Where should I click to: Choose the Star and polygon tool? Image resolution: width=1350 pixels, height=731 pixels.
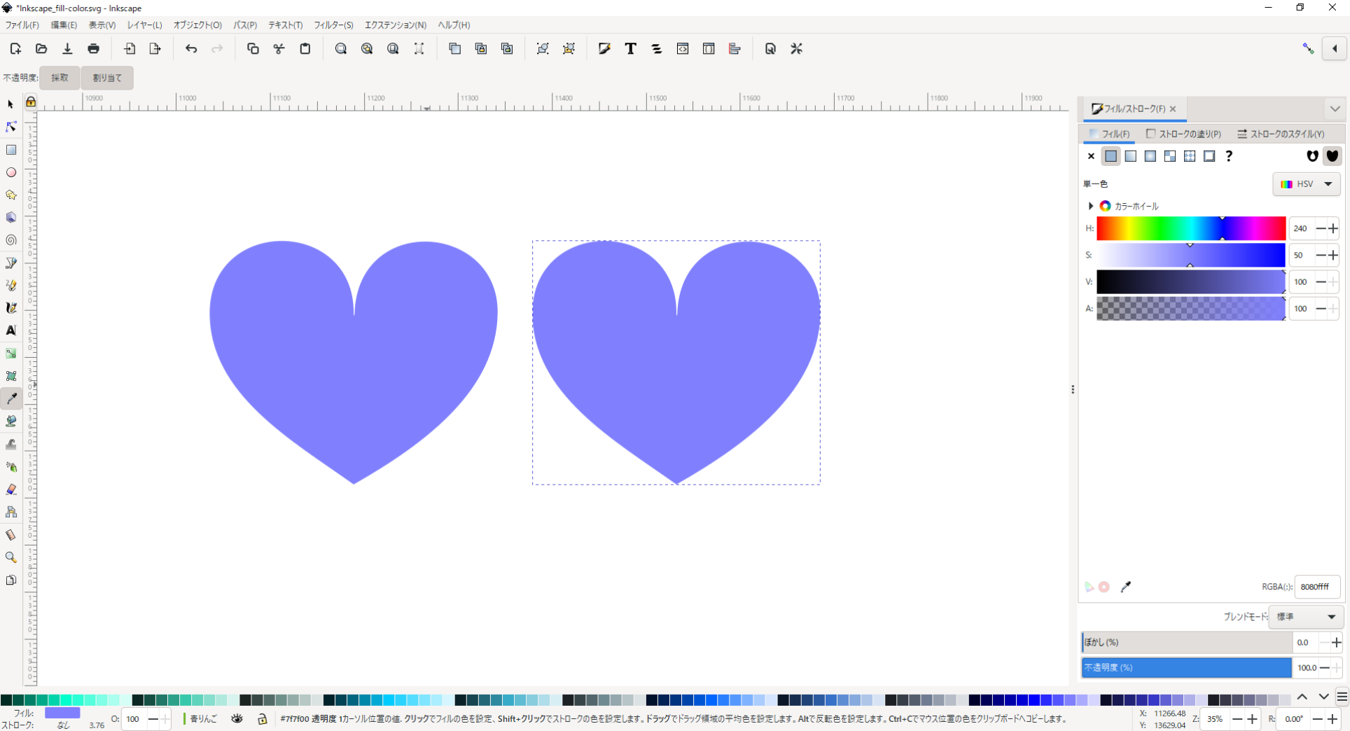(x=11, y=194)
